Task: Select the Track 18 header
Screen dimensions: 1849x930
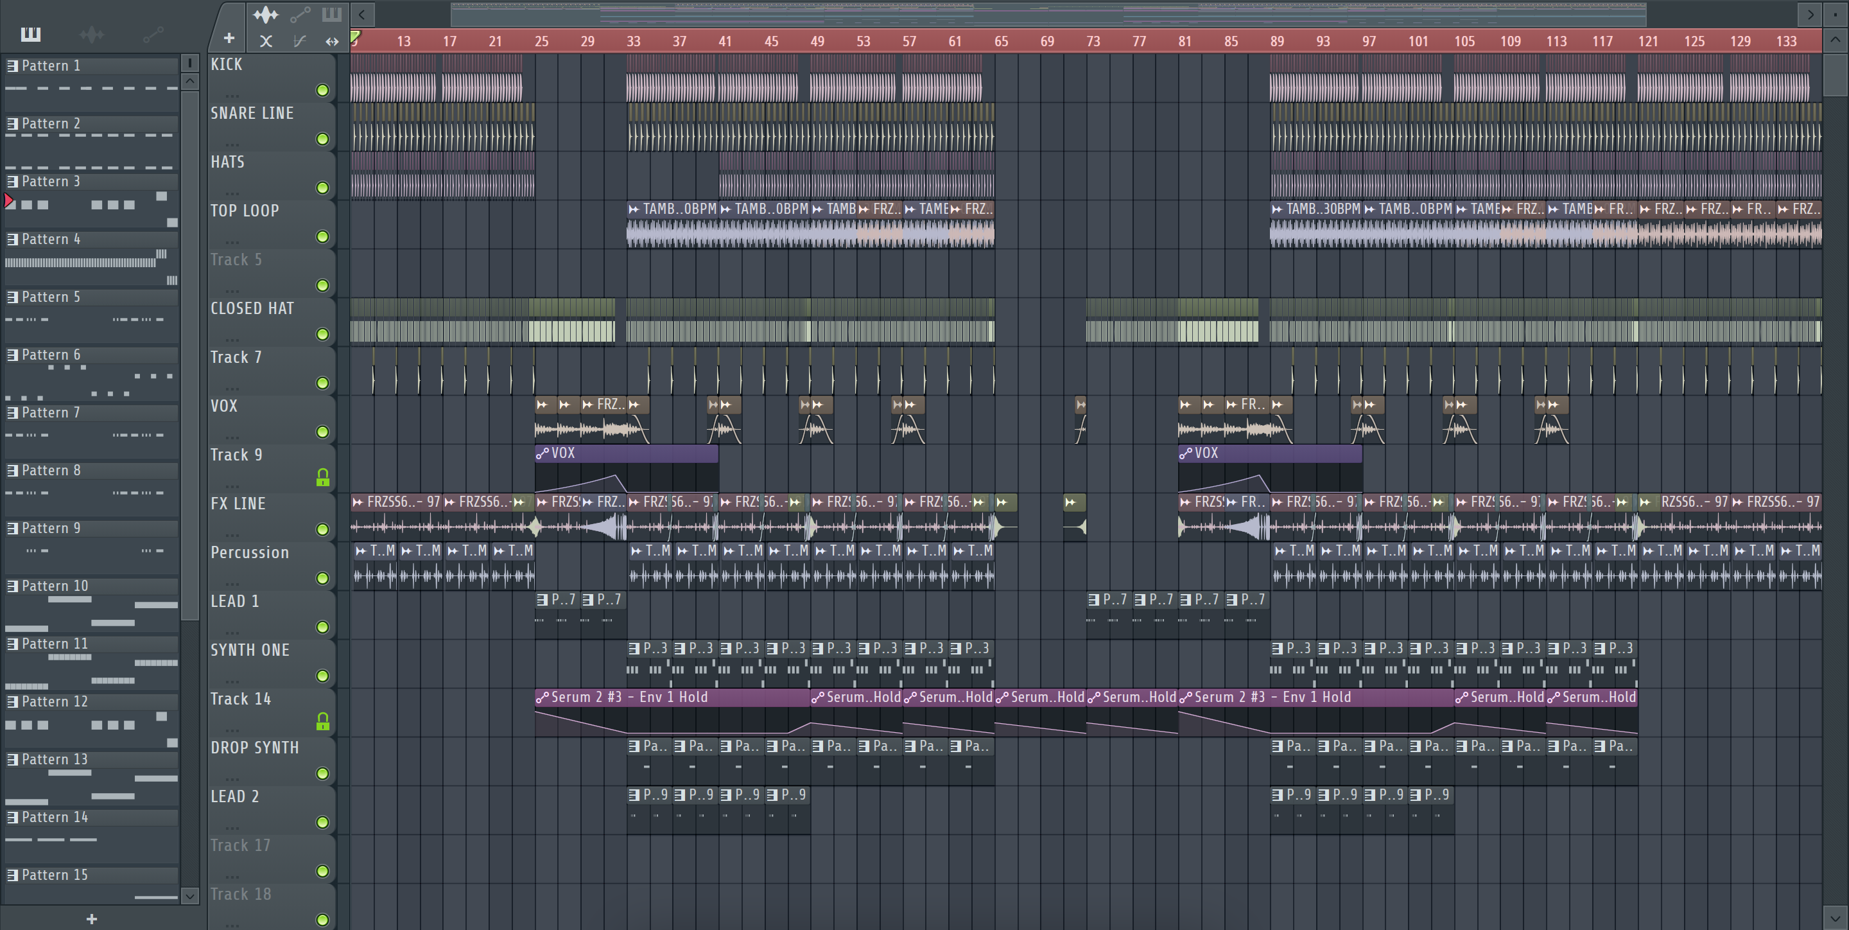Action: [272, 906]
